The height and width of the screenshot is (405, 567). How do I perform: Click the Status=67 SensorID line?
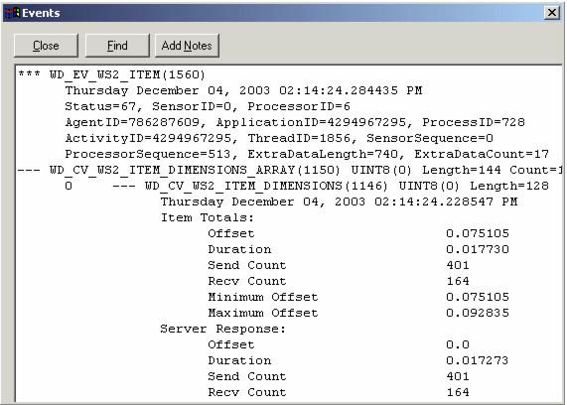pyautogui.click(x=208, y=106)
